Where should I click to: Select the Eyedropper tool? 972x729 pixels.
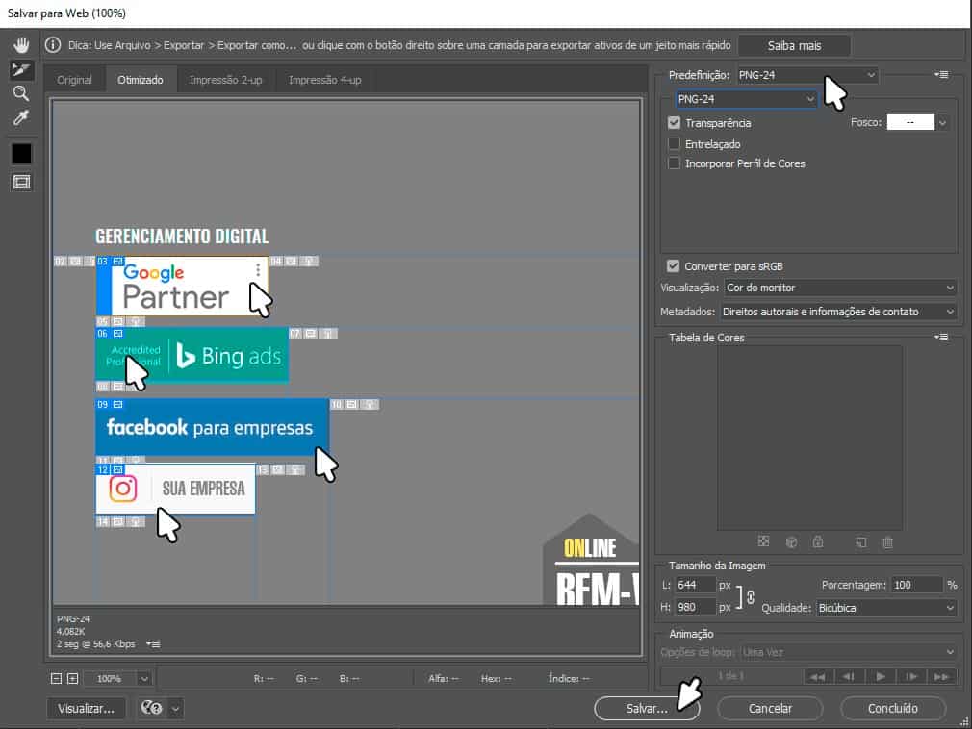[x=21, y=117]
